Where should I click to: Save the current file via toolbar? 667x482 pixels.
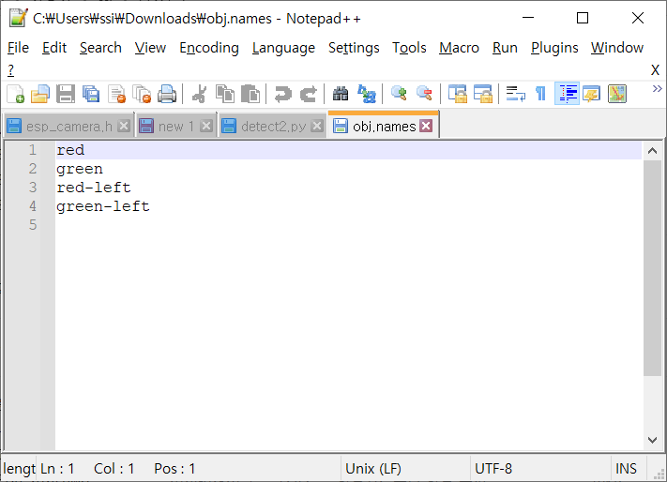pos(66,94)
